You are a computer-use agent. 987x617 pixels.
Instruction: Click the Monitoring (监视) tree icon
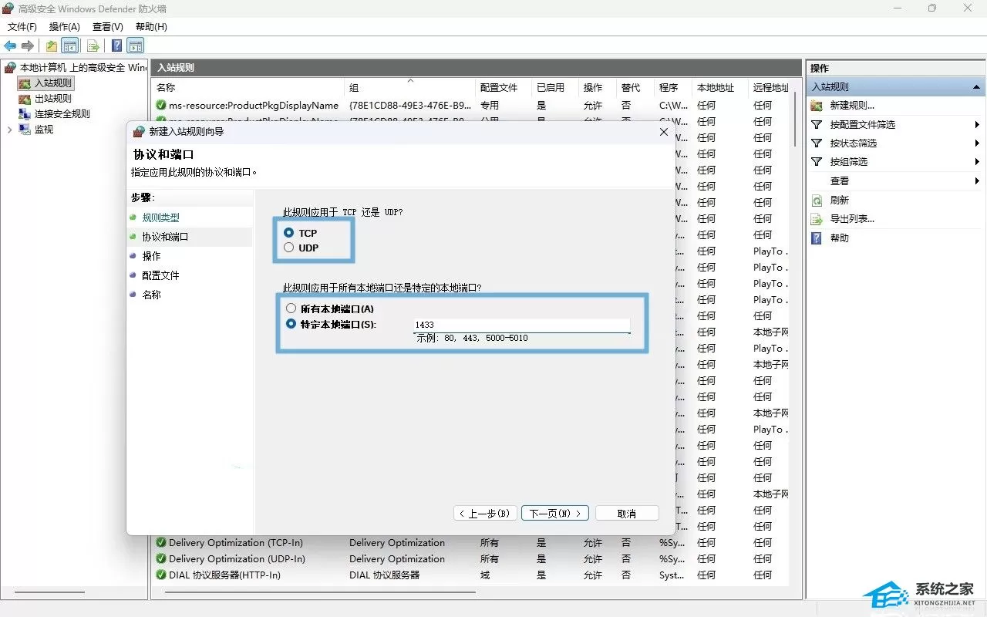point(25,129)
